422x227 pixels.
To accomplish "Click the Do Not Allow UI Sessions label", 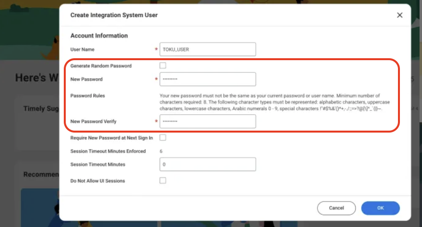I will click(98, 181).
